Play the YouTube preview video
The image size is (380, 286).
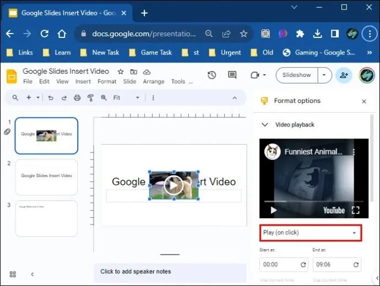pos(274,210)
